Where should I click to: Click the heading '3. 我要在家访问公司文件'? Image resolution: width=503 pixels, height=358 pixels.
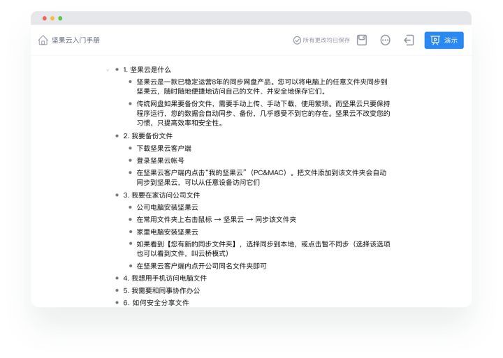[161, 195]
